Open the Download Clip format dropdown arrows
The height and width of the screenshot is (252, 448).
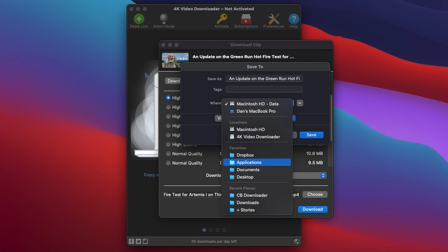323,176
